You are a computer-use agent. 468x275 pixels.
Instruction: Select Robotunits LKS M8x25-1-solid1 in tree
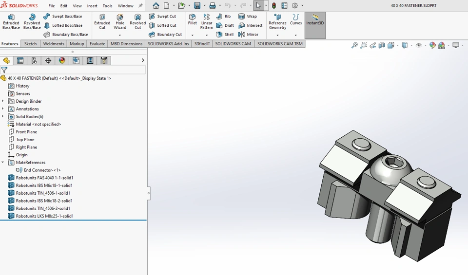[44, 216]
